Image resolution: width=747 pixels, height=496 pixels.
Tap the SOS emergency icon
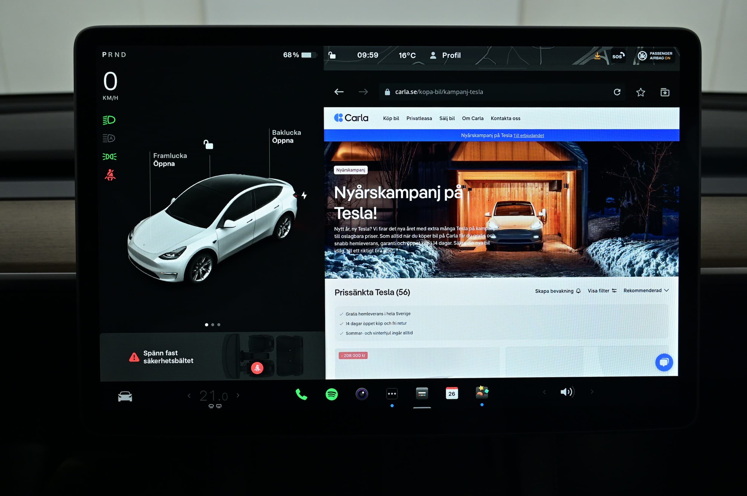618,56
